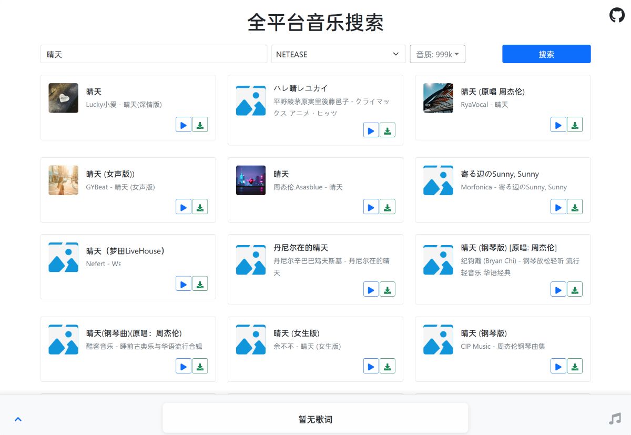Play 晴天（梦田LiveHouse）by Nefert
The width and height of the screenshot is (631, 435).
click(184, 284)
